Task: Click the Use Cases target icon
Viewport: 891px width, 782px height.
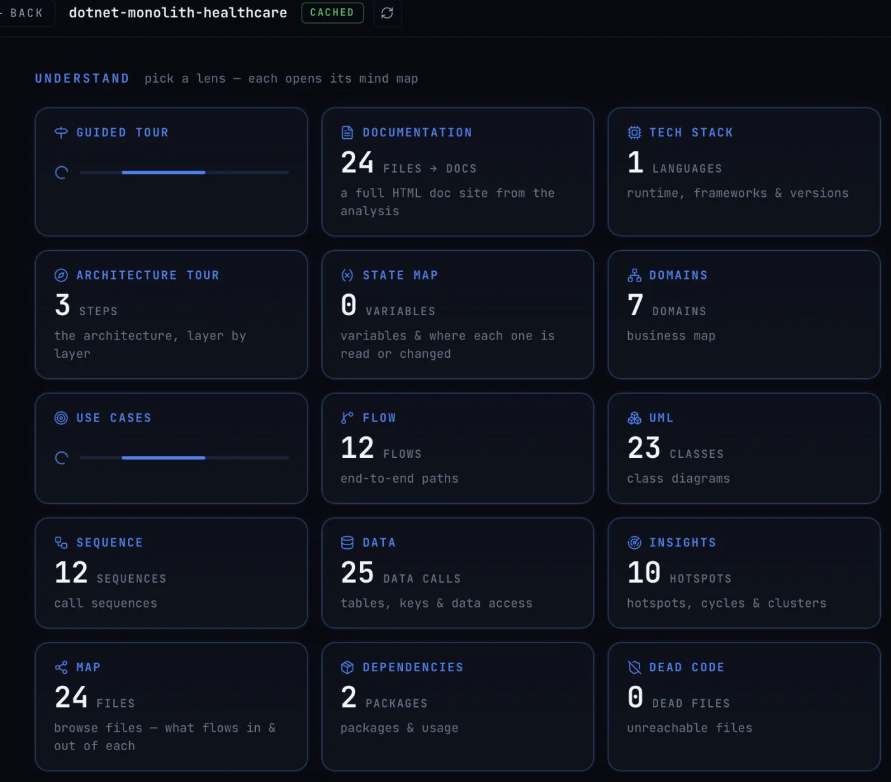Action: pos(61,418)
